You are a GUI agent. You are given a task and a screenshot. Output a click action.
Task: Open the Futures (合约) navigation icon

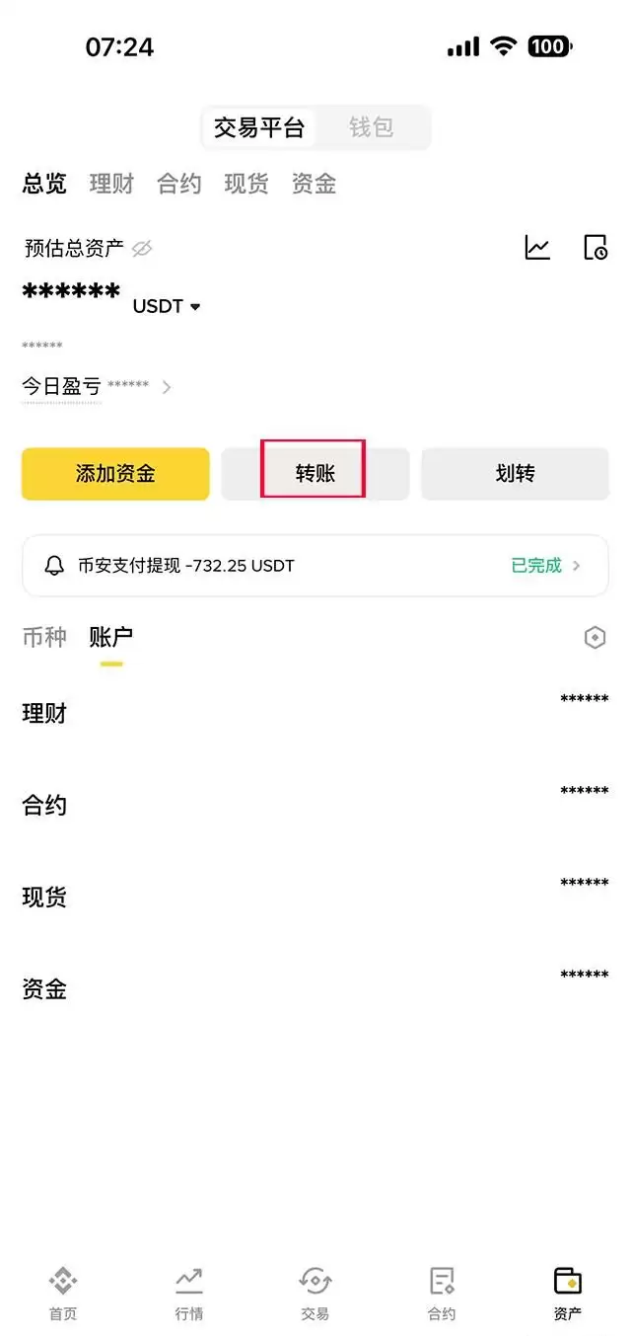(x=441, y=1289)
